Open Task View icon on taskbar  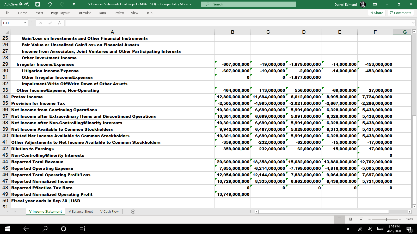82,229
